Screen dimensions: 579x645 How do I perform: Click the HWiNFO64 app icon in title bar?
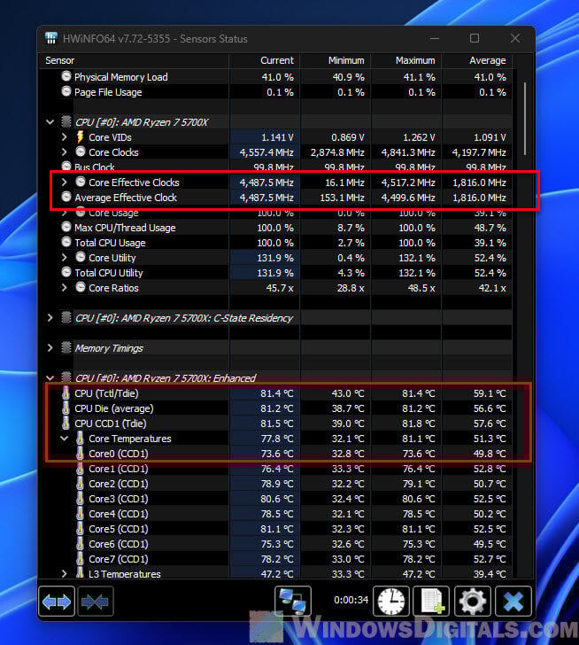click(x=51, y=38)
